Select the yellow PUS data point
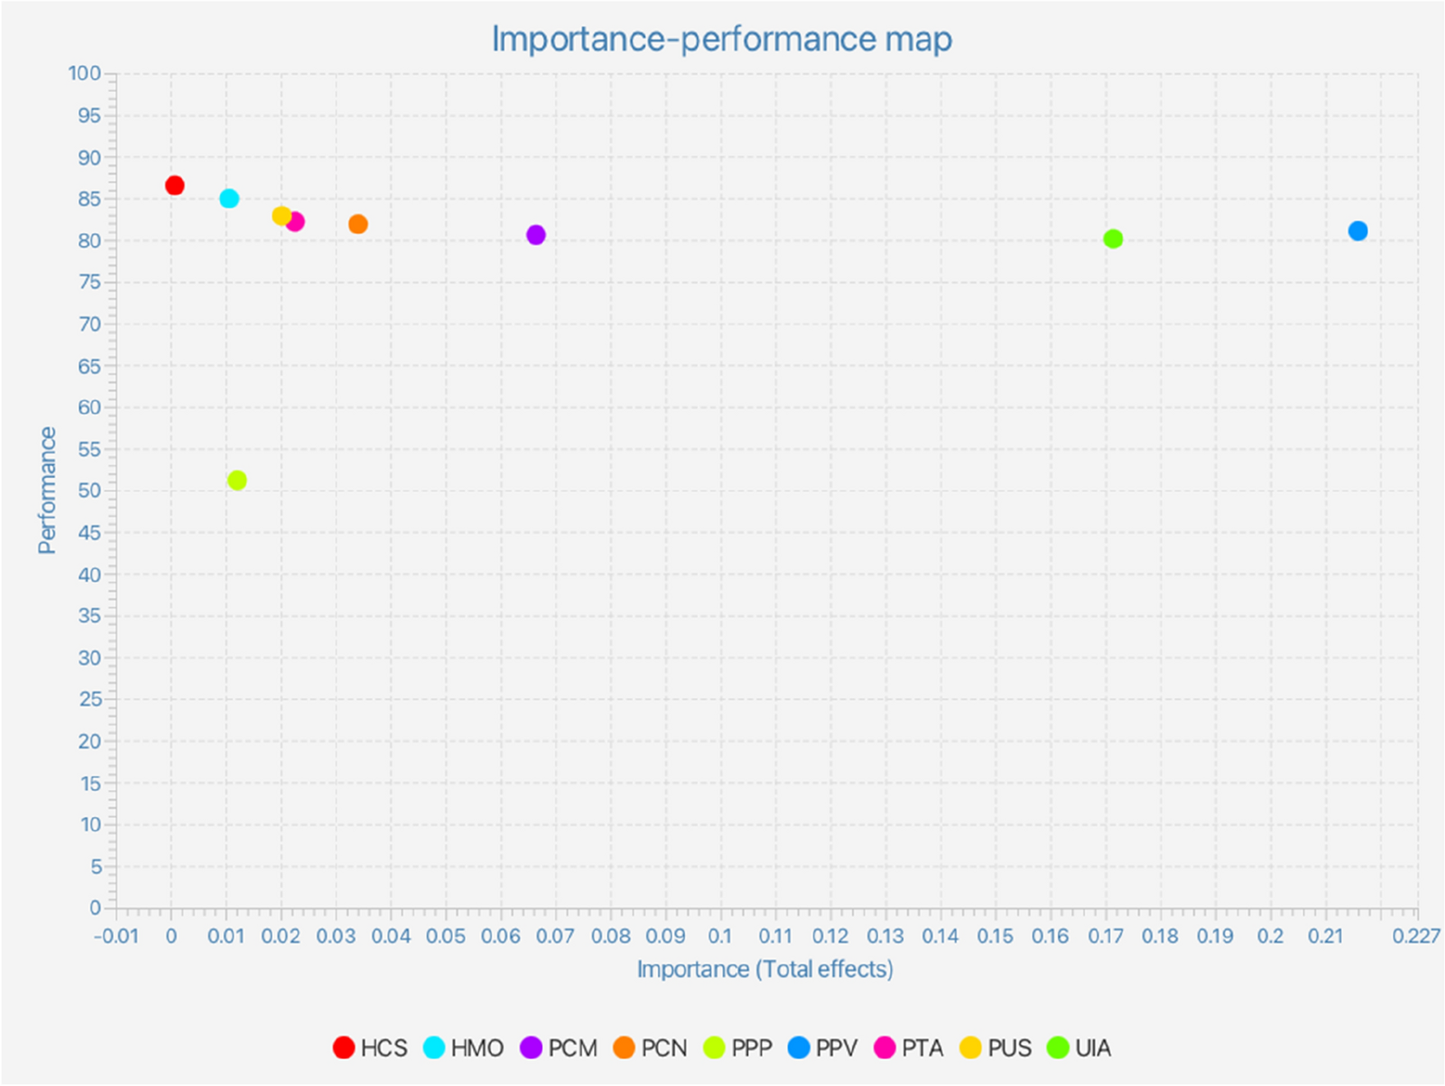 point(281,216)
